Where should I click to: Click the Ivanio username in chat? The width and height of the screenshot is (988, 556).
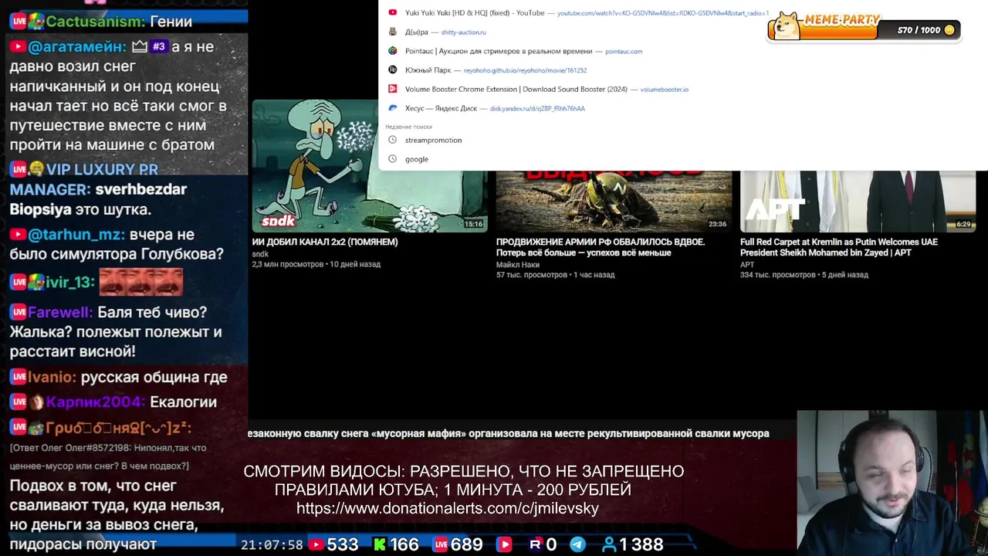point(52,377)
